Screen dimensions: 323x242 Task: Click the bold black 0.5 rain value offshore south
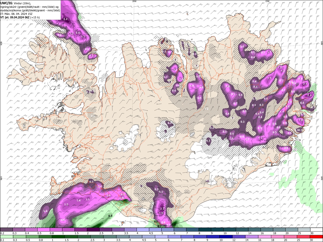coord(110,216)
